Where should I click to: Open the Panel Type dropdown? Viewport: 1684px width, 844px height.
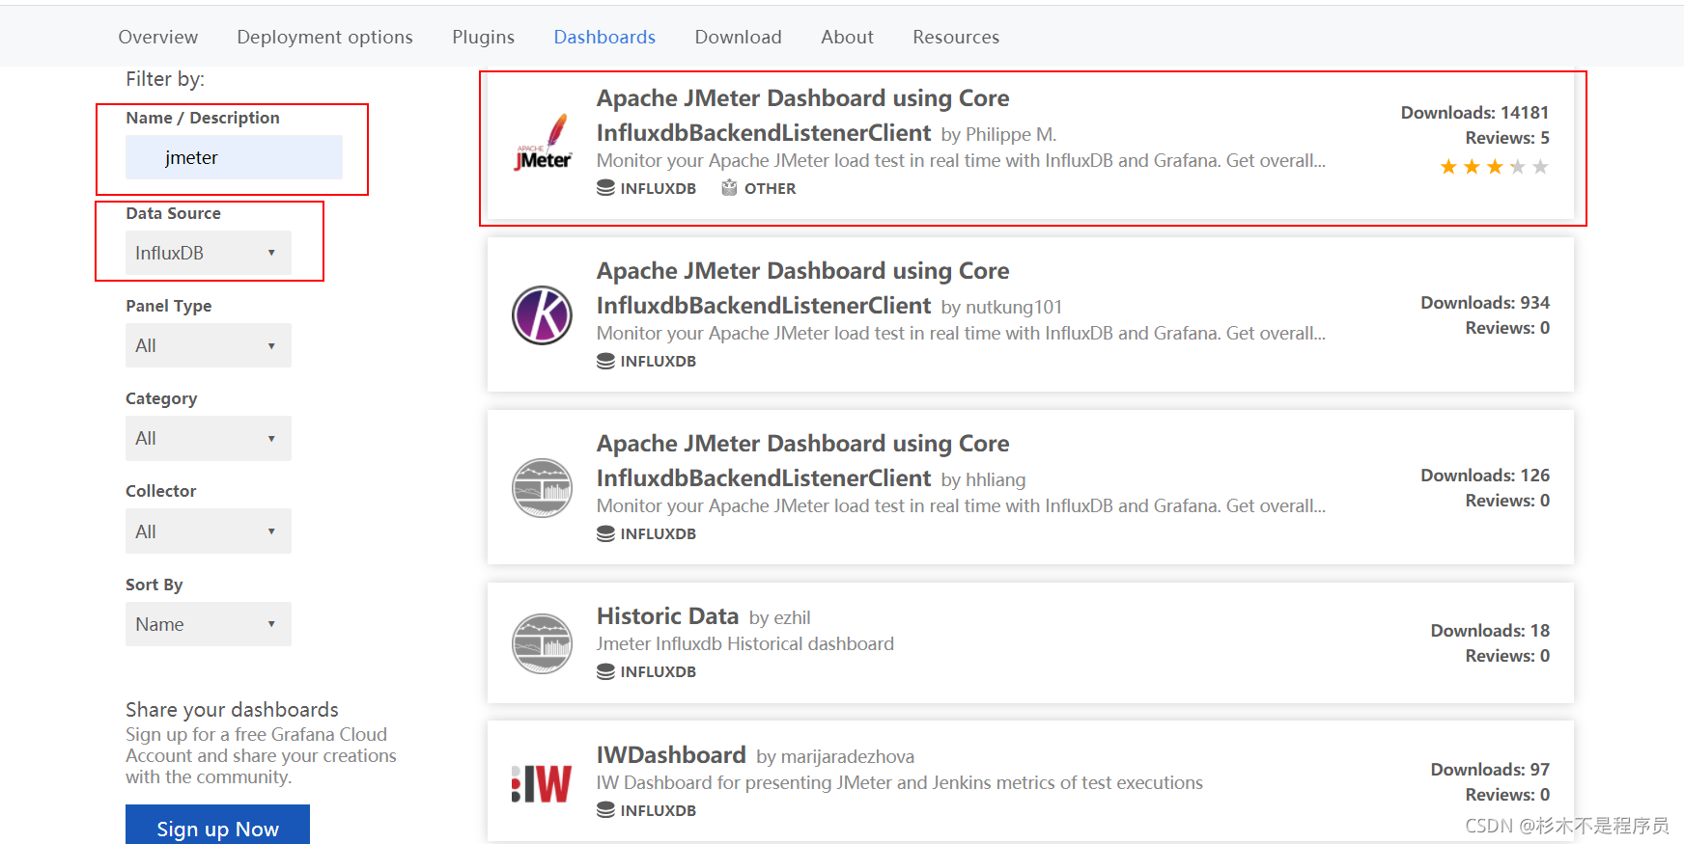[209, 345]
